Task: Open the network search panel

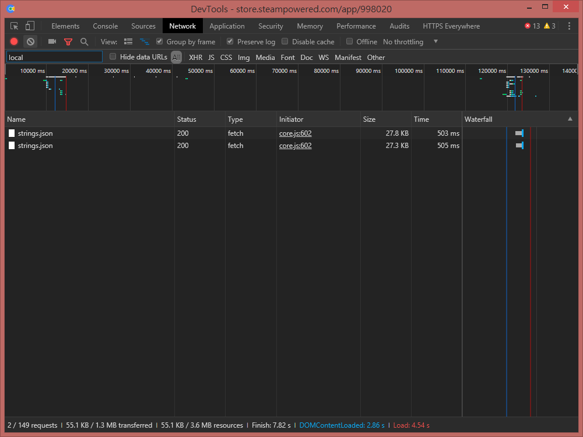Action: tap(85, 41)
